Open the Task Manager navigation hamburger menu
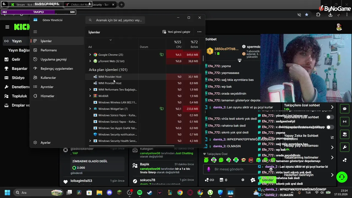This screenshot has height=198, width=352. [35, 32]
